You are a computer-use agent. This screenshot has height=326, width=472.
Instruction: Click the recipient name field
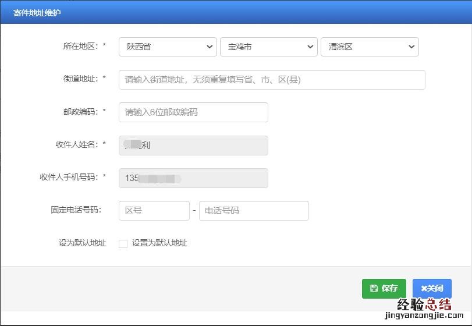[x=193, y=146]
